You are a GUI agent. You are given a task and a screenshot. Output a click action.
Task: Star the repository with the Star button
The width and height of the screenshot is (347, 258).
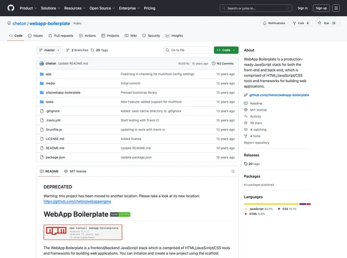point(327,23)
